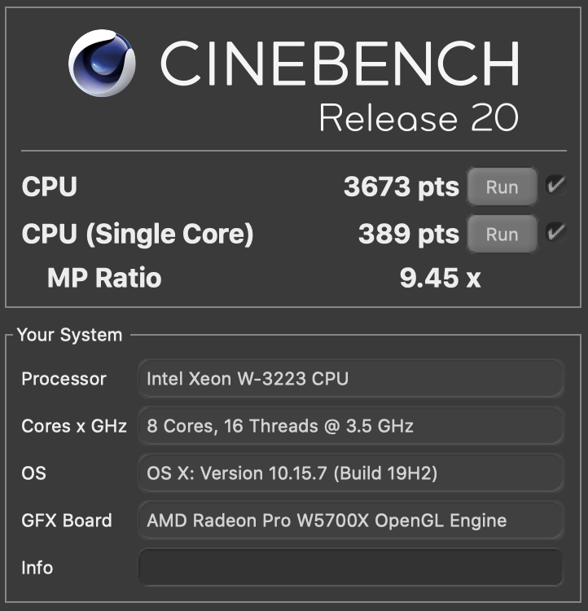Toggle the CPU (Single Core) test checkbox
Image resolution: width=588 pixels, height=611 pixels.
556,232
